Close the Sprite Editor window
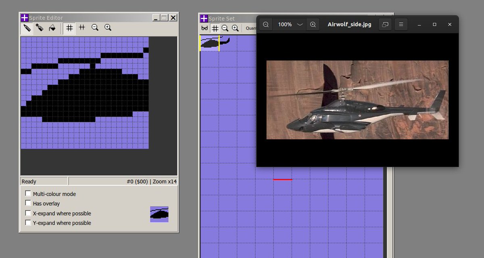This screenshot has height=258, width=484. pyautogui.click(x=173, y=18)
